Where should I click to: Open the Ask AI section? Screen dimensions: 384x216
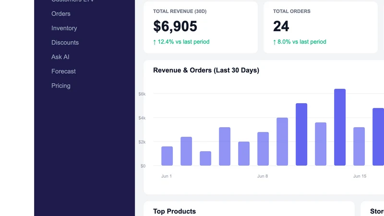pyautogui.click(x=60, y=57)
